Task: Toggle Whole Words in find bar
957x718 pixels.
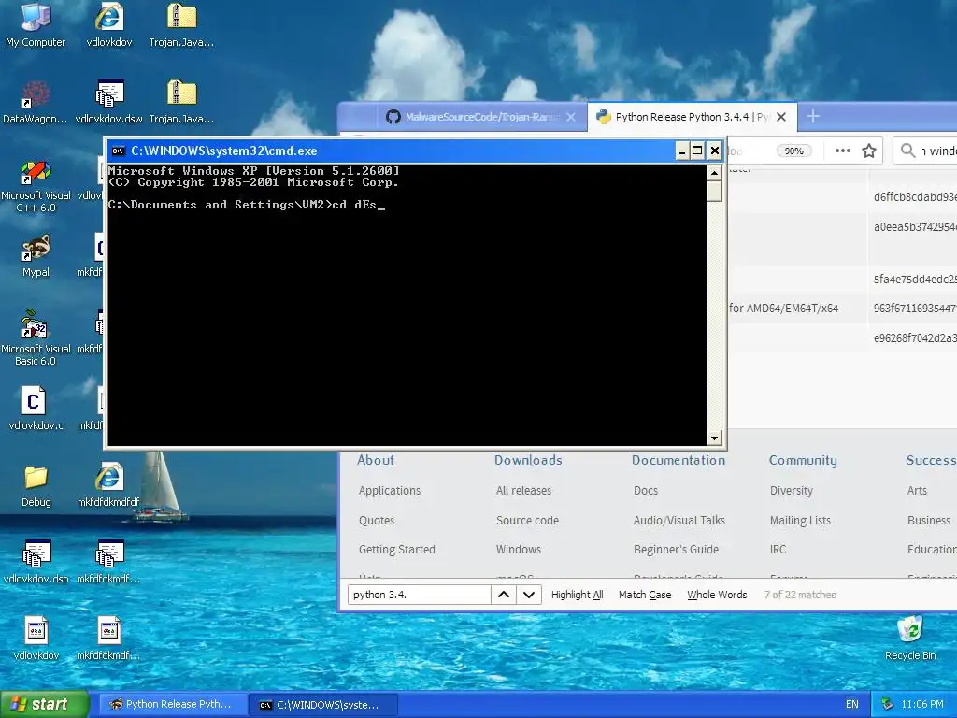Action: pos(717,595)
